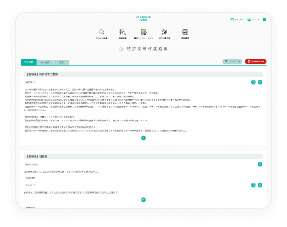Open the detailed search list-magnifier icon
The image size is (287, 227).
point(122,32)
